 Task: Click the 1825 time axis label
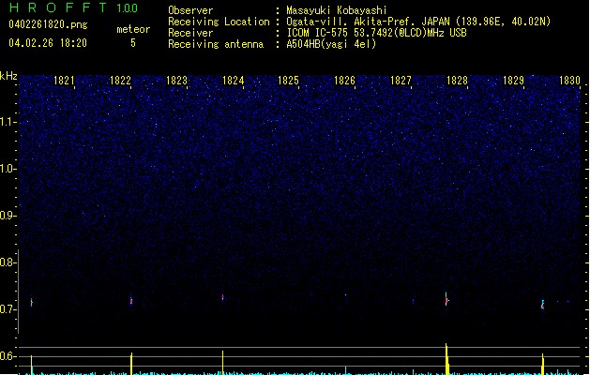pyautogui.click(x=288, y=81)
